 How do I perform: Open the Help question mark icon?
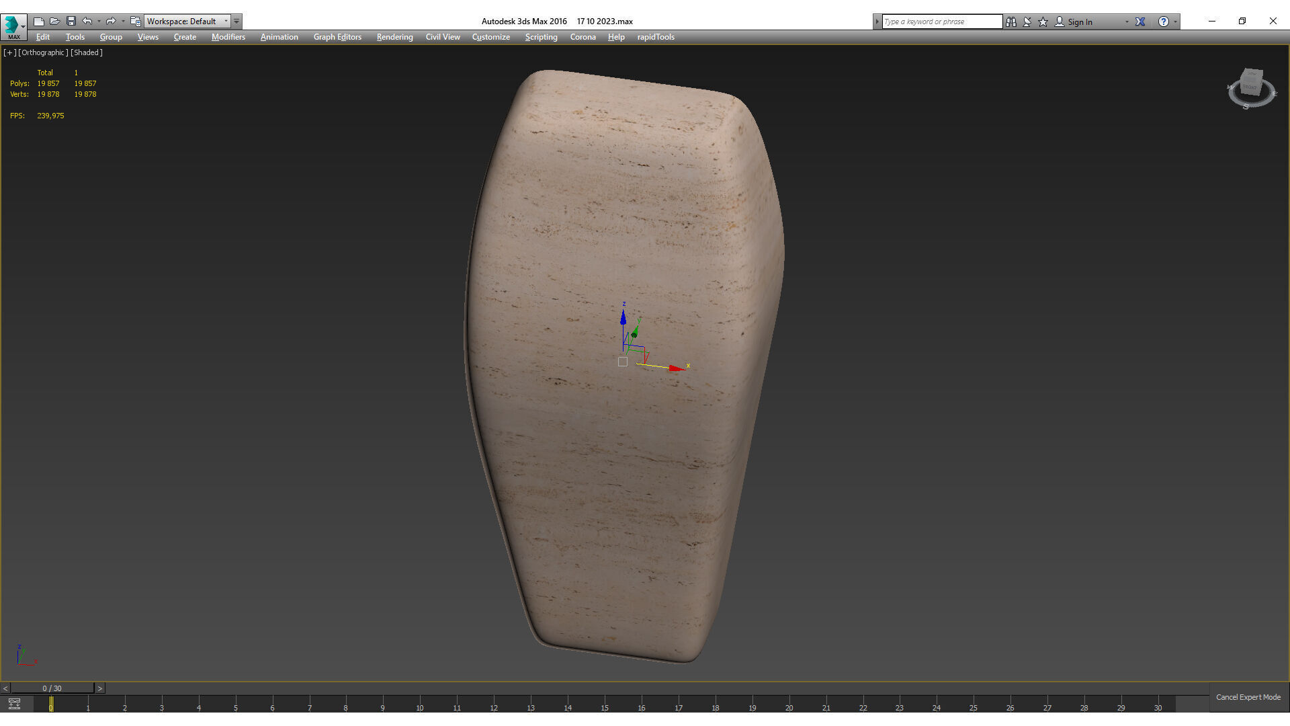point(1164,22)
